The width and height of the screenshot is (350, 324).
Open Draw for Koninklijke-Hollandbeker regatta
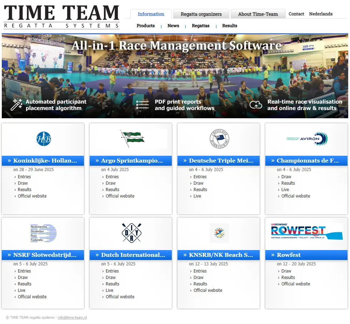(23, 183)
